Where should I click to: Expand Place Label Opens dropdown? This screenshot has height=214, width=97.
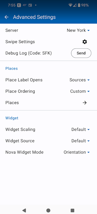tap(80, 80)
